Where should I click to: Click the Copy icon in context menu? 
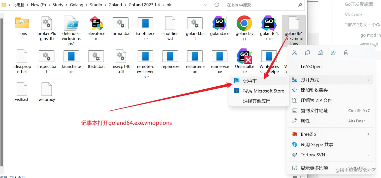point(307,53)
